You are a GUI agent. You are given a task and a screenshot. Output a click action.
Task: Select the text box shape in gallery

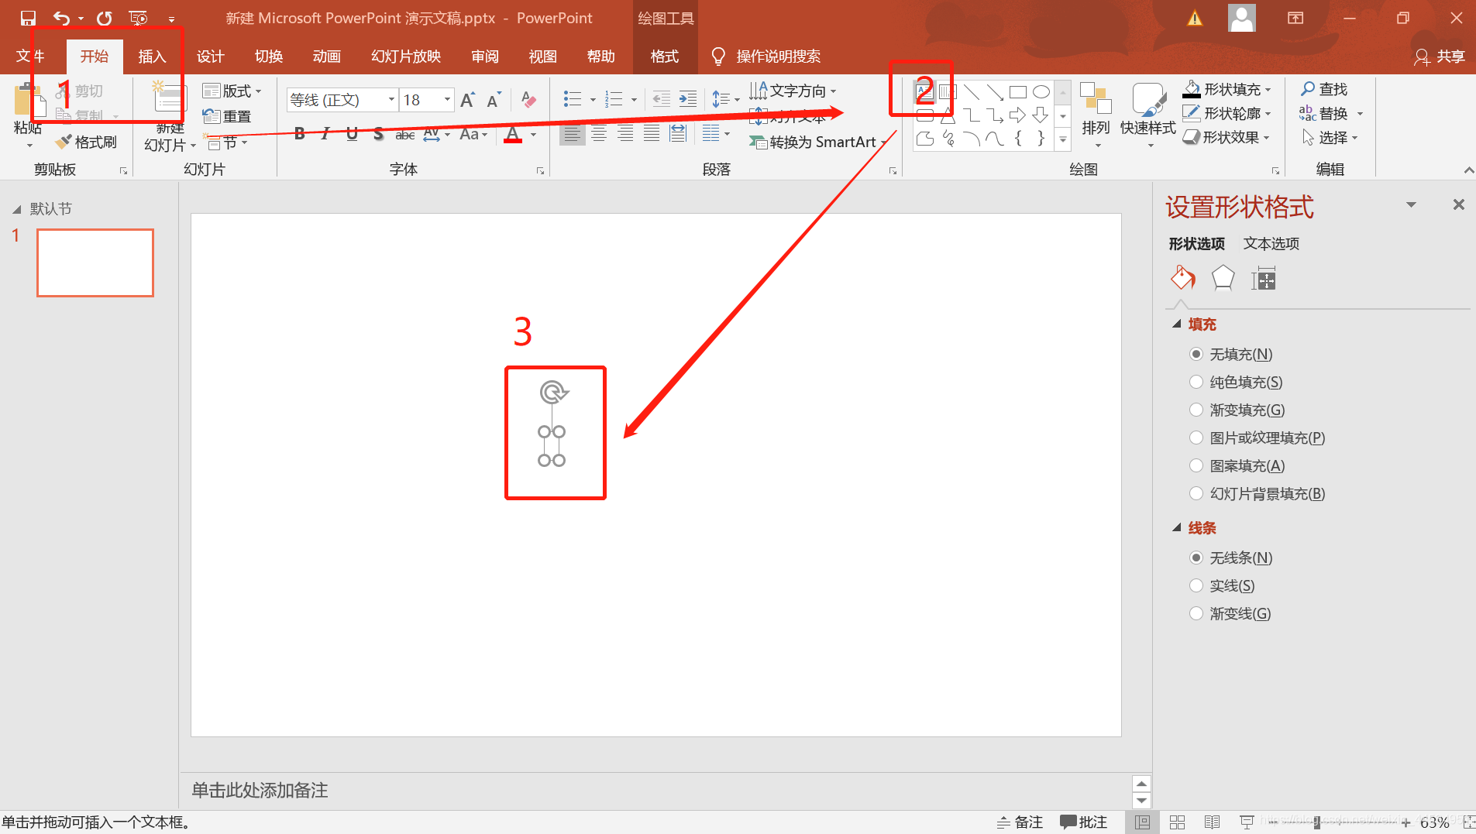(924, 92)
